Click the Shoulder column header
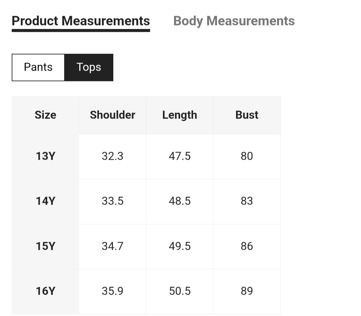This screenshot has width=361, height=316. tap(112, 115)
